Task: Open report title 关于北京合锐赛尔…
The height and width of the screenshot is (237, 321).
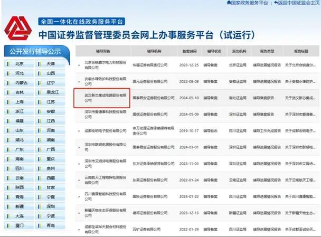Action: (x=300, y=65)
